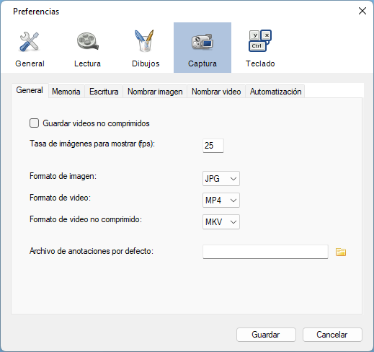Image resolution: width=374 pixels, height=352 pixels.
Task: Click the Cancelar button
Action: pyautogui.click(x=332, y=335)
